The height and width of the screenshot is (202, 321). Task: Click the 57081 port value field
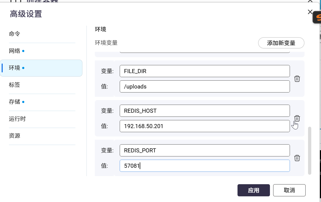click(x=205, y=166)
